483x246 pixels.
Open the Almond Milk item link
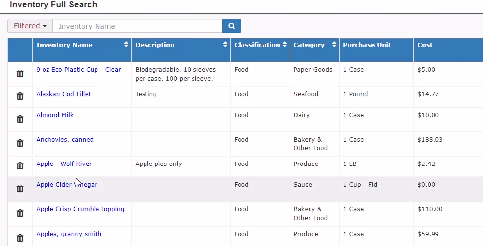(55, 115)
